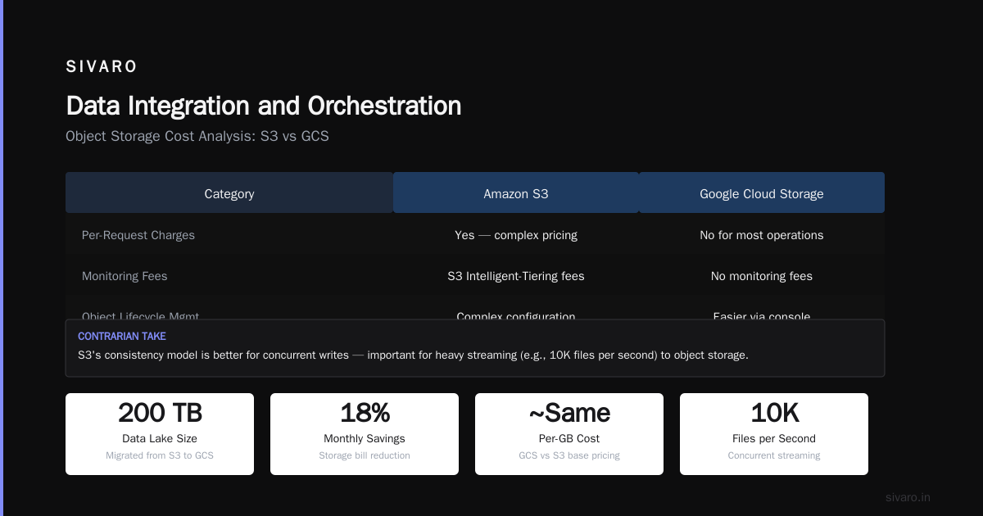Click the 'Yes — complex pricing' cell
Screen dimensions: 983x516
(516, 235)
